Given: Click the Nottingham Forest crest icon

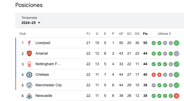Looking at the screenshot, I should click(x=29, y=64).
